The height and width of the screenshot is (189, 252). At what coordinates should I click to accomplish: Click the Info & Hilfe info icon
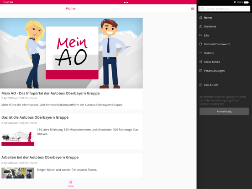(200, 85)
